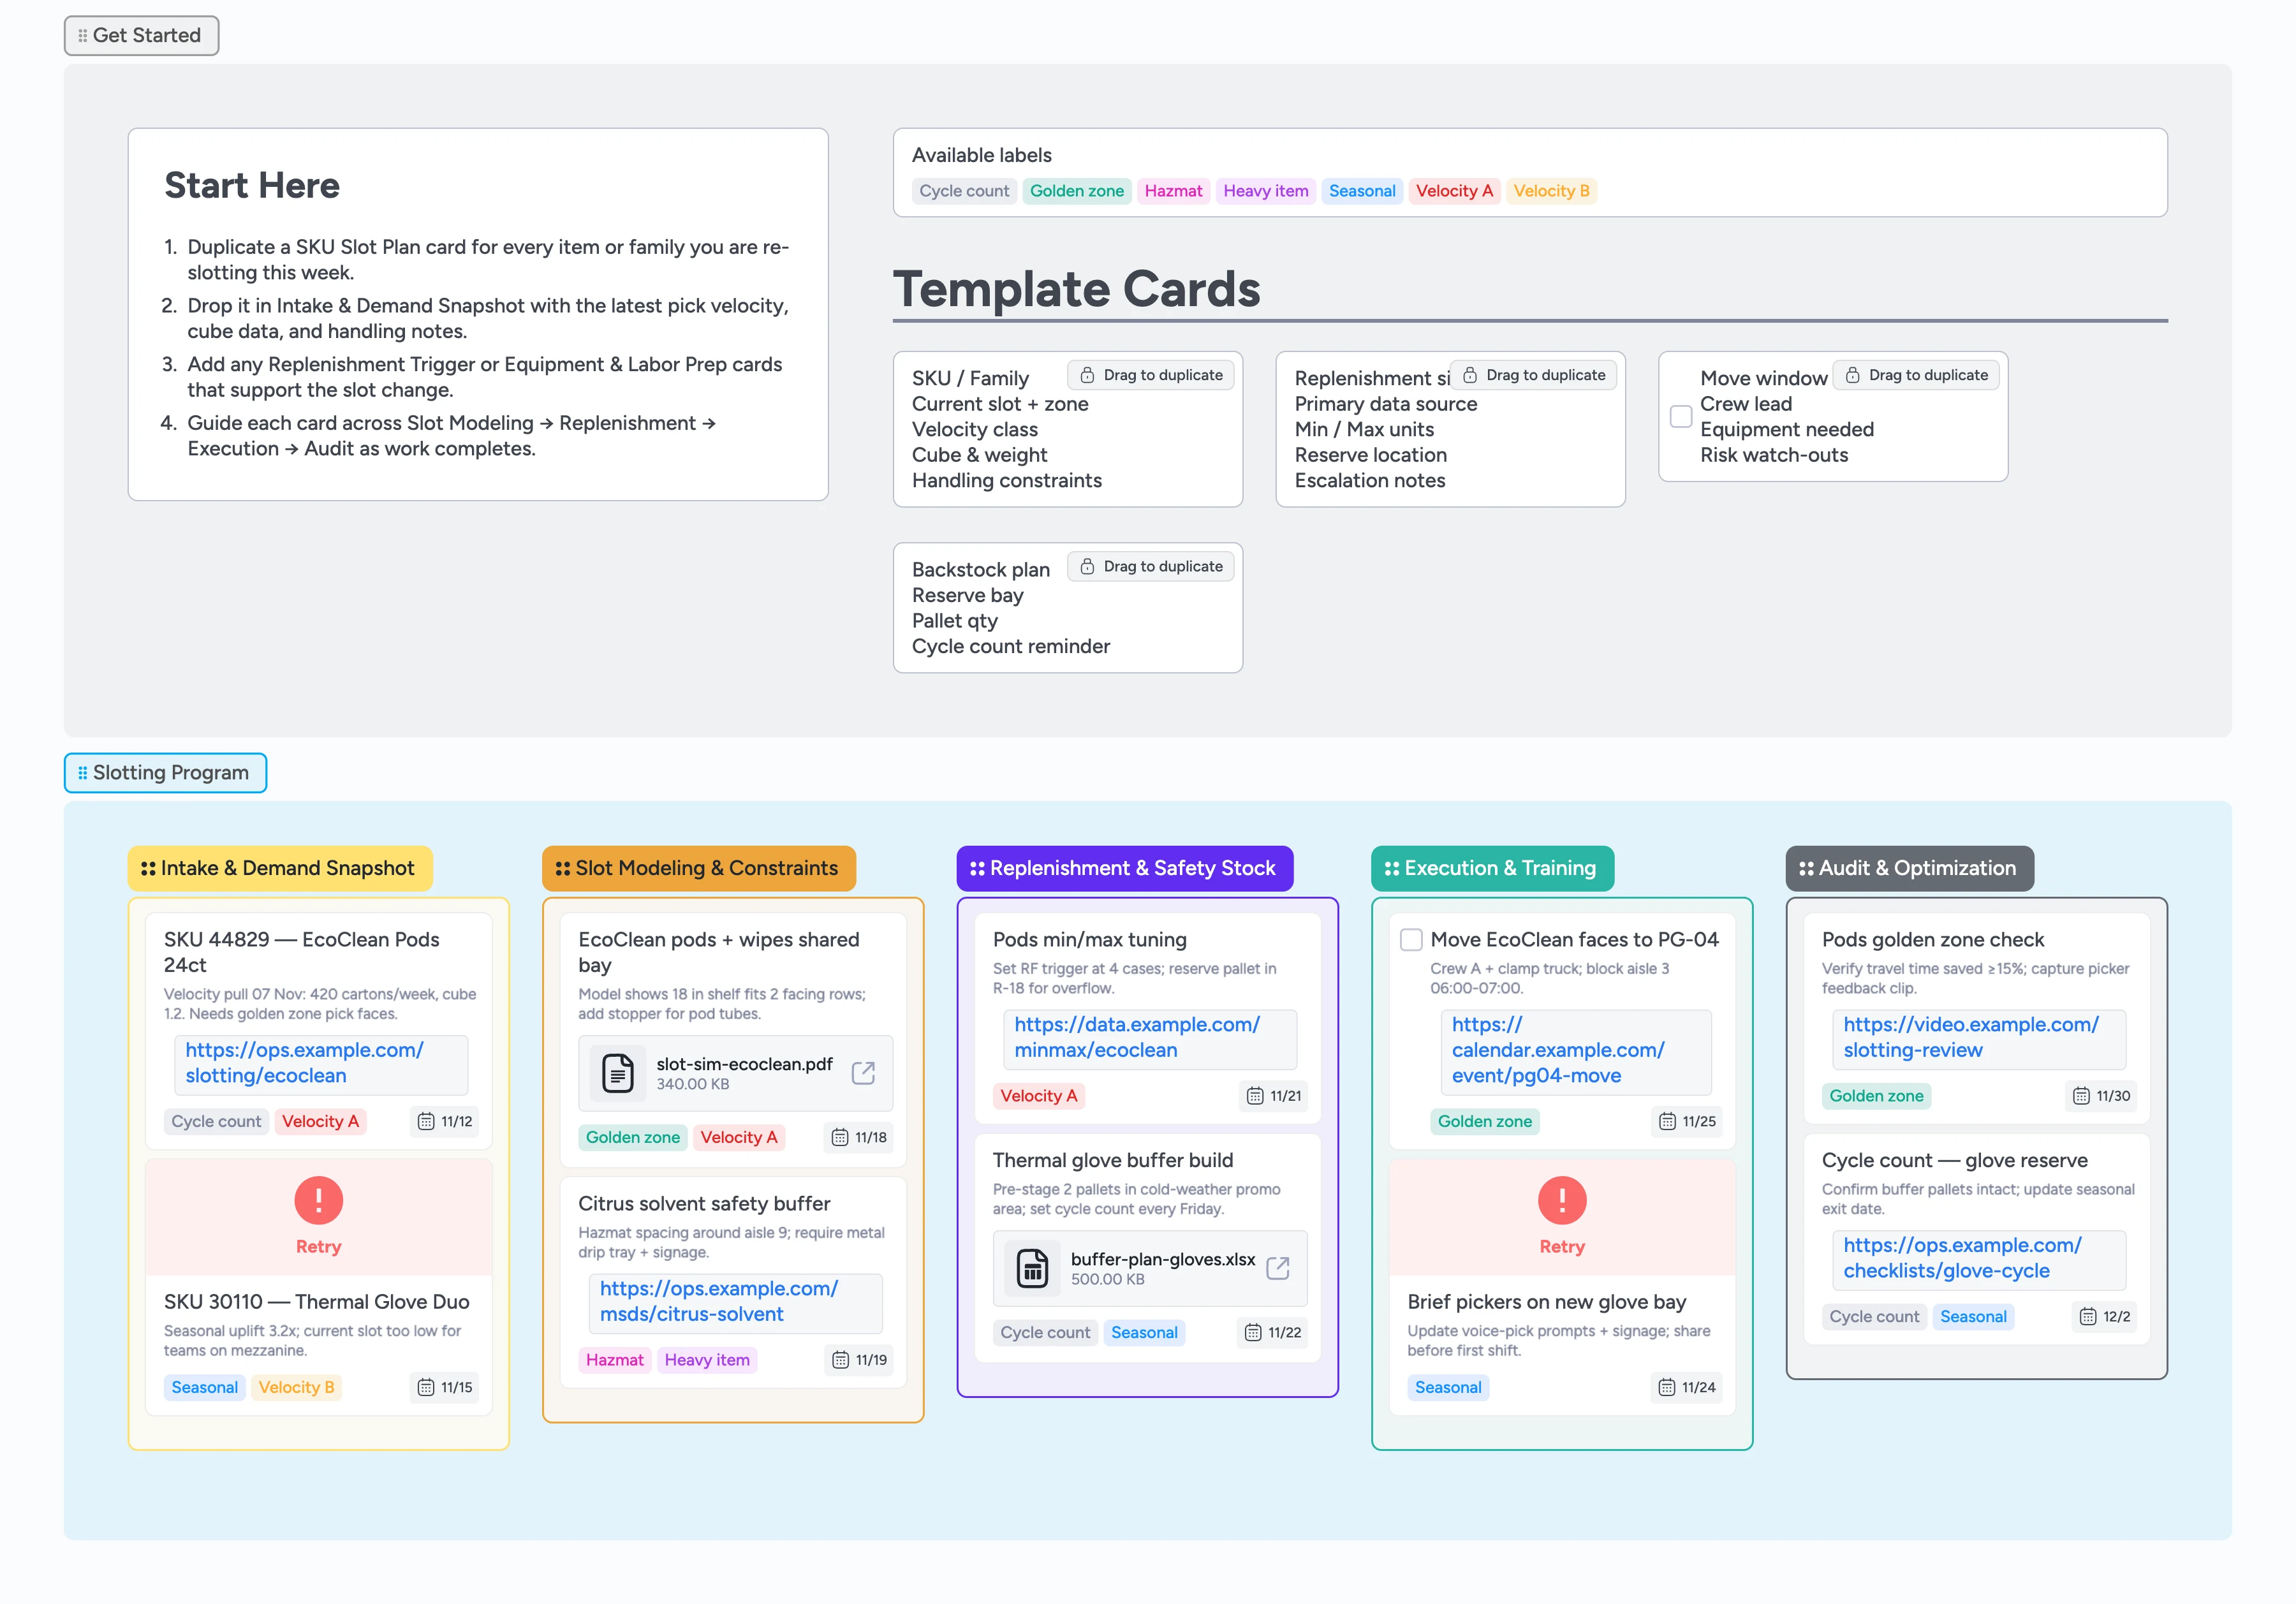Click Drag to duplicate on the SKU / Family card
The image size is (2296, 1604).
tap(1150, 374)
